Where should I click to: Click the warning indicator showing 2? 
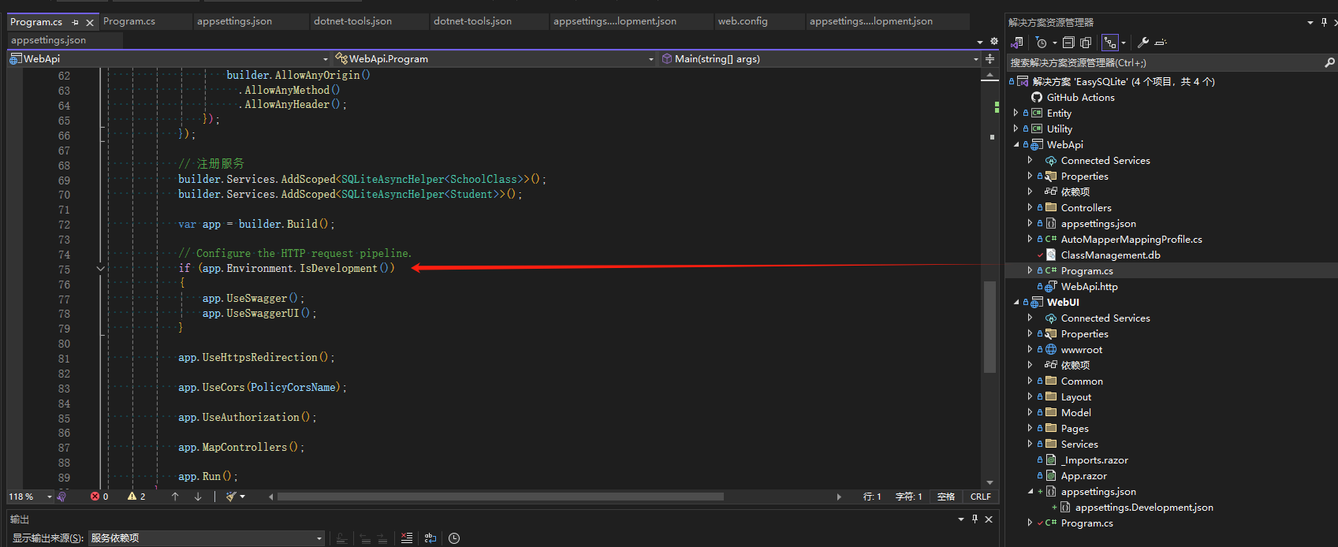click(136, 497)
